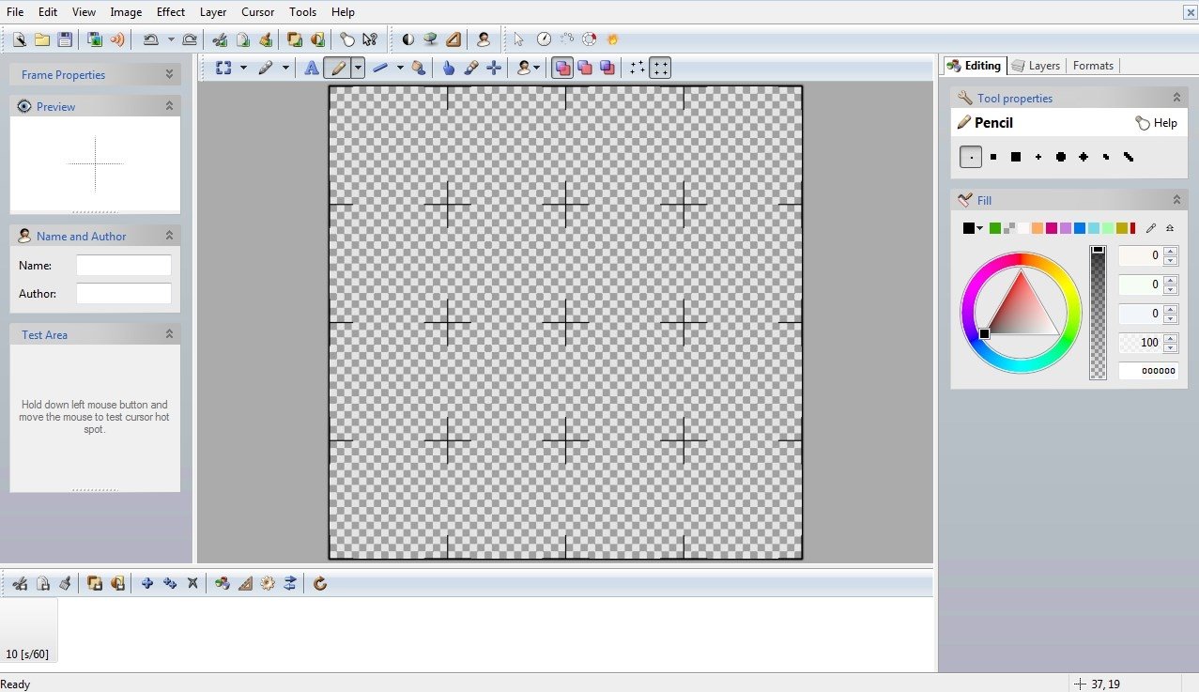Select the Line drawing tool

380,68
